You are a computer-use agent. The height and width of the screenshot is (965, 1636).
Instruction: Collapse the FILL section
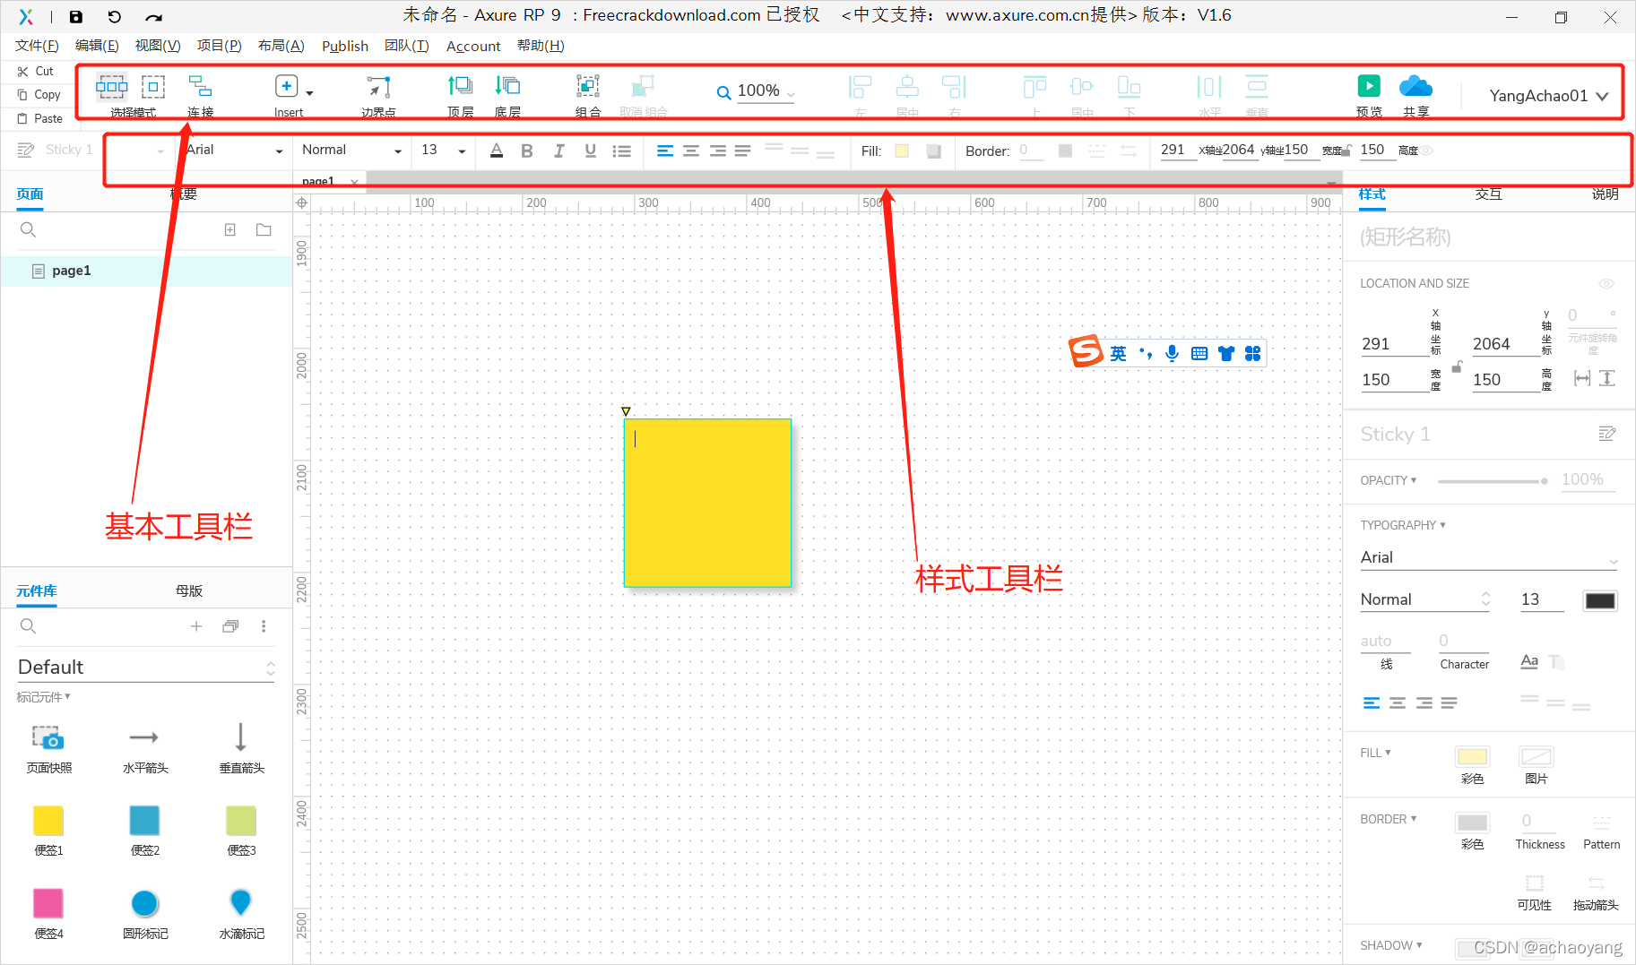1375,753
